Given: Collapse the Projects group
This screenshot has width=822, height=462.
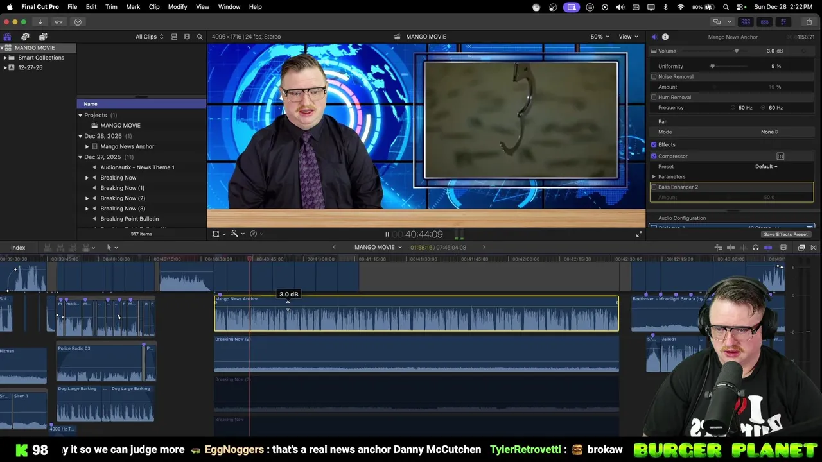Looking at the screenshot, I should (80, 116).
